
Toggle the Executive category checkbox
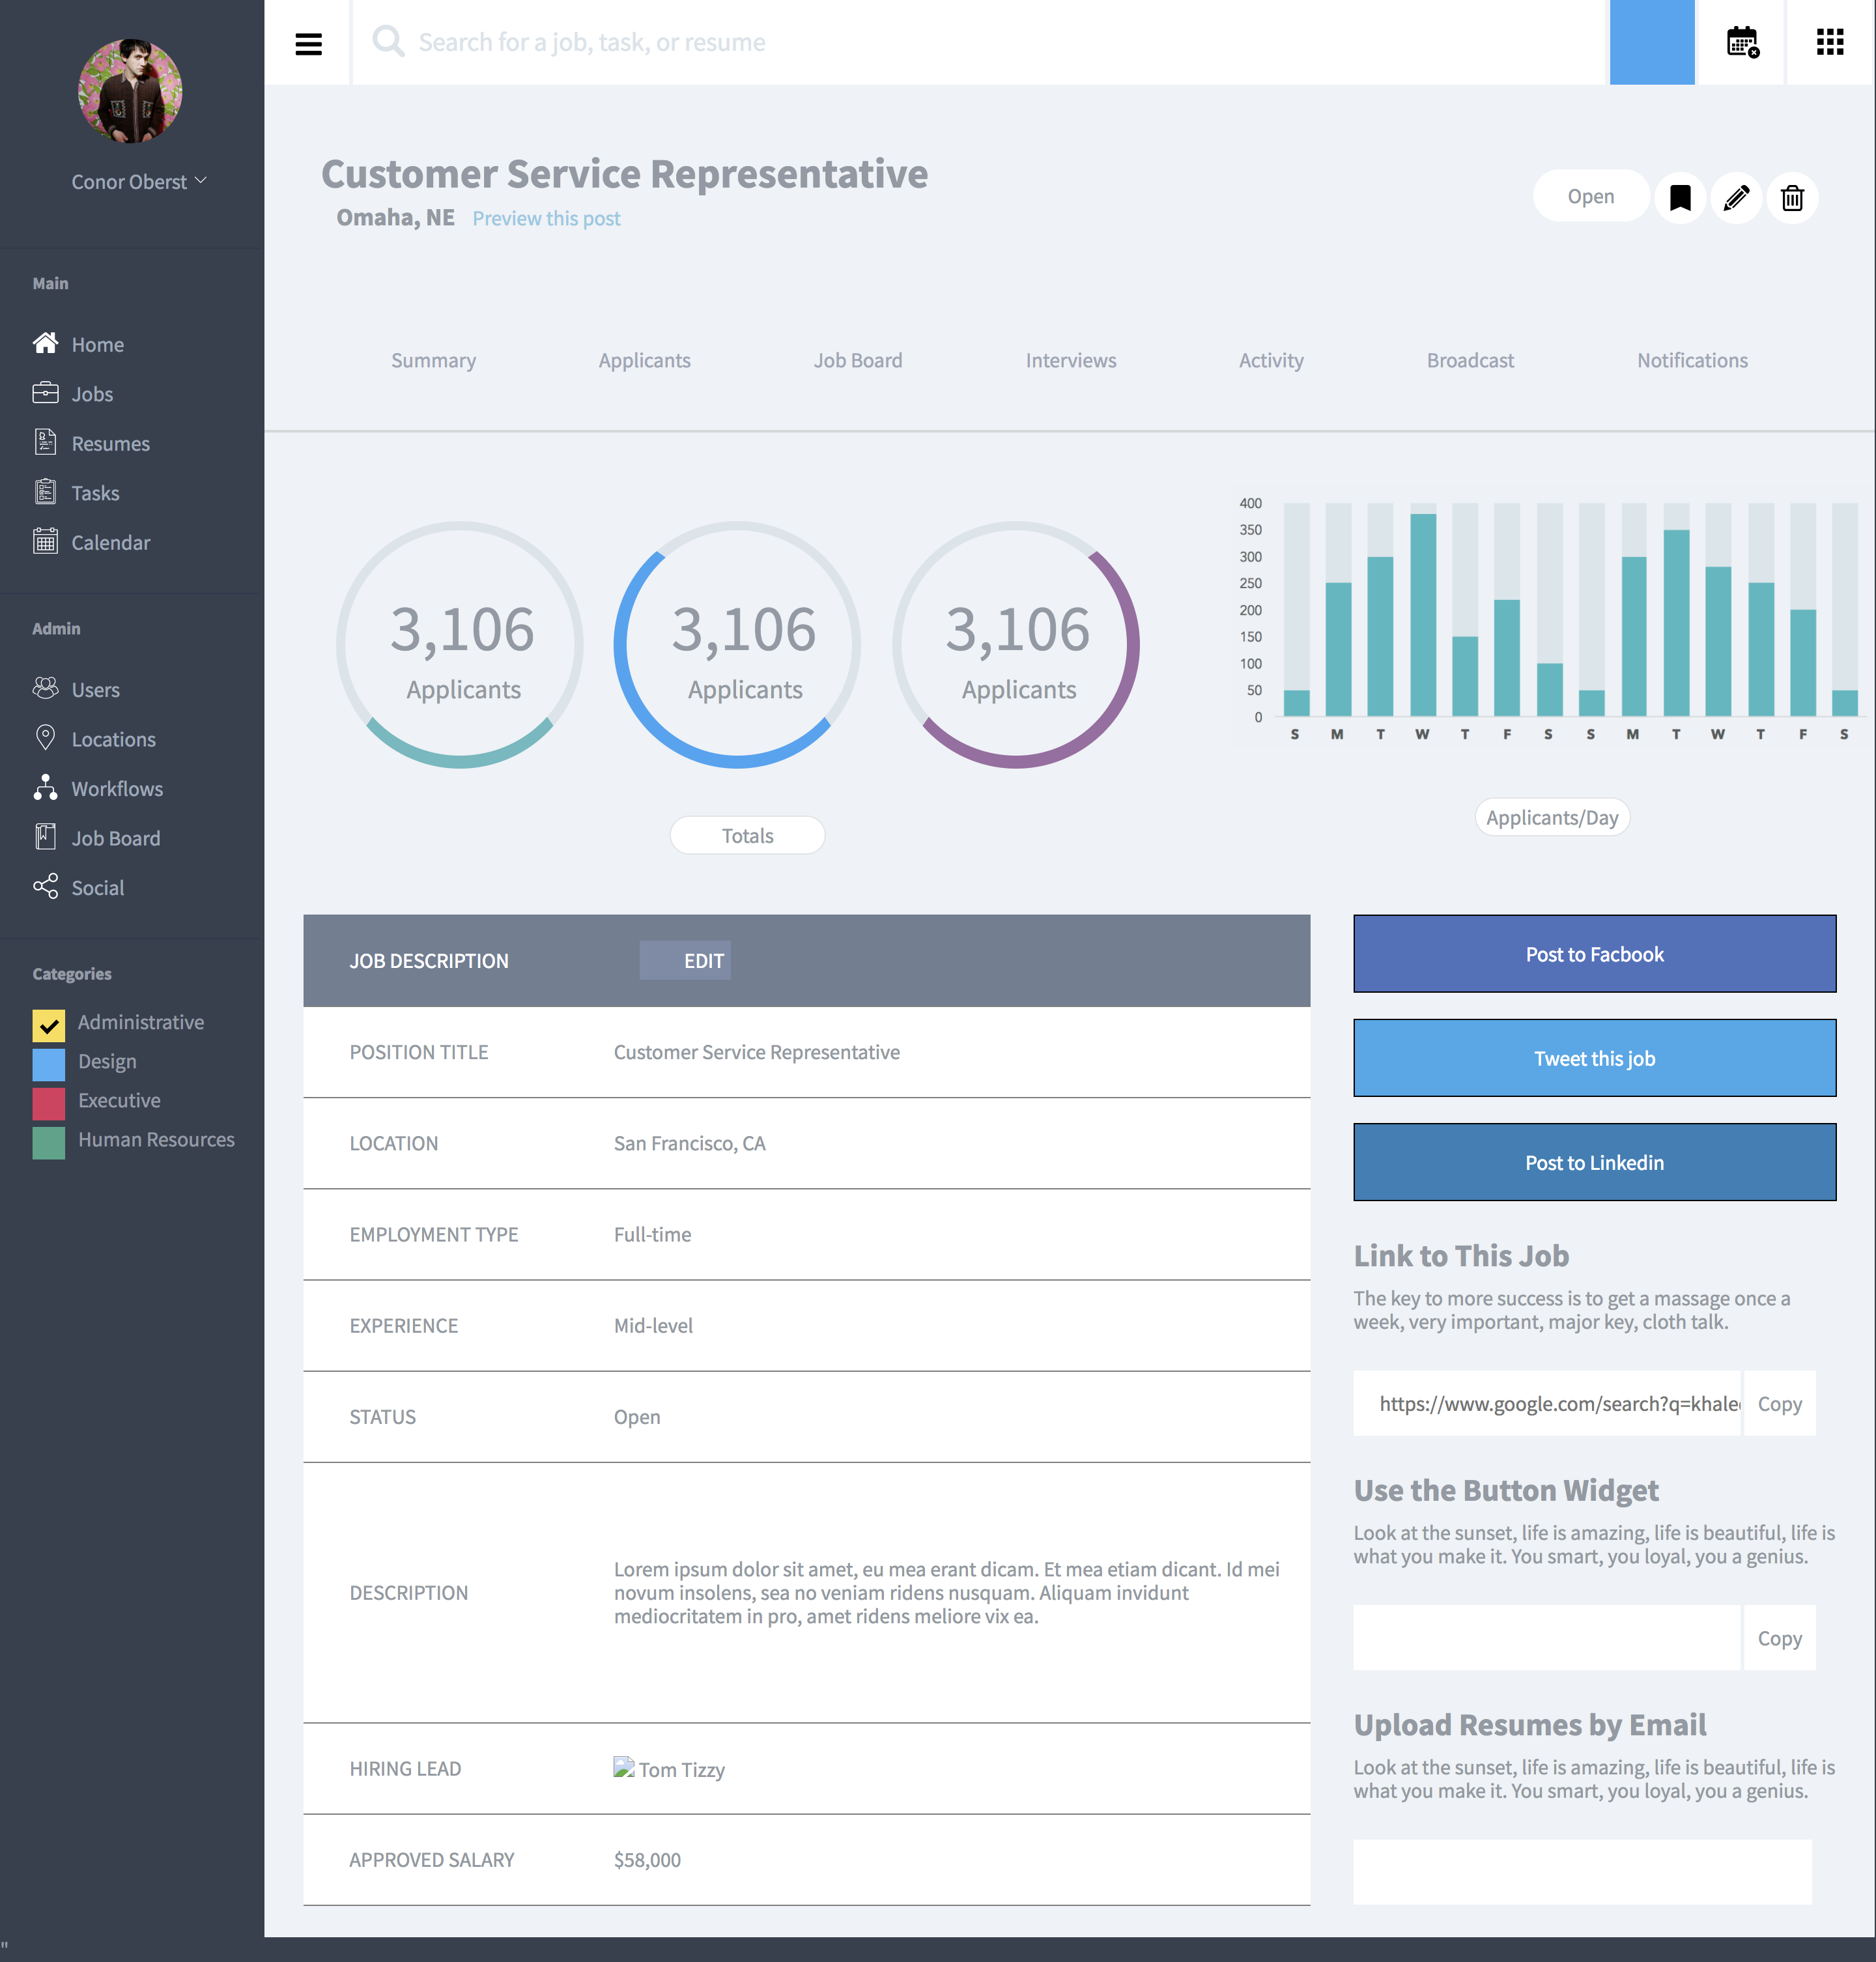point(48,1100)
